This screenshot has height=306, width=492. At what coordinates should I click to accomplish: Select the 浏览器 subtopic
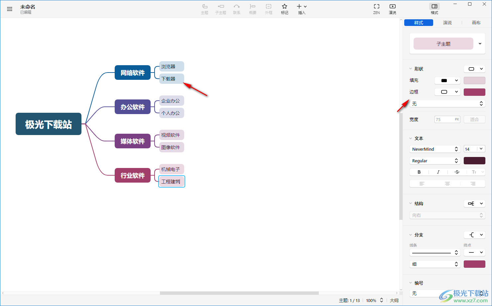point(172,67)
